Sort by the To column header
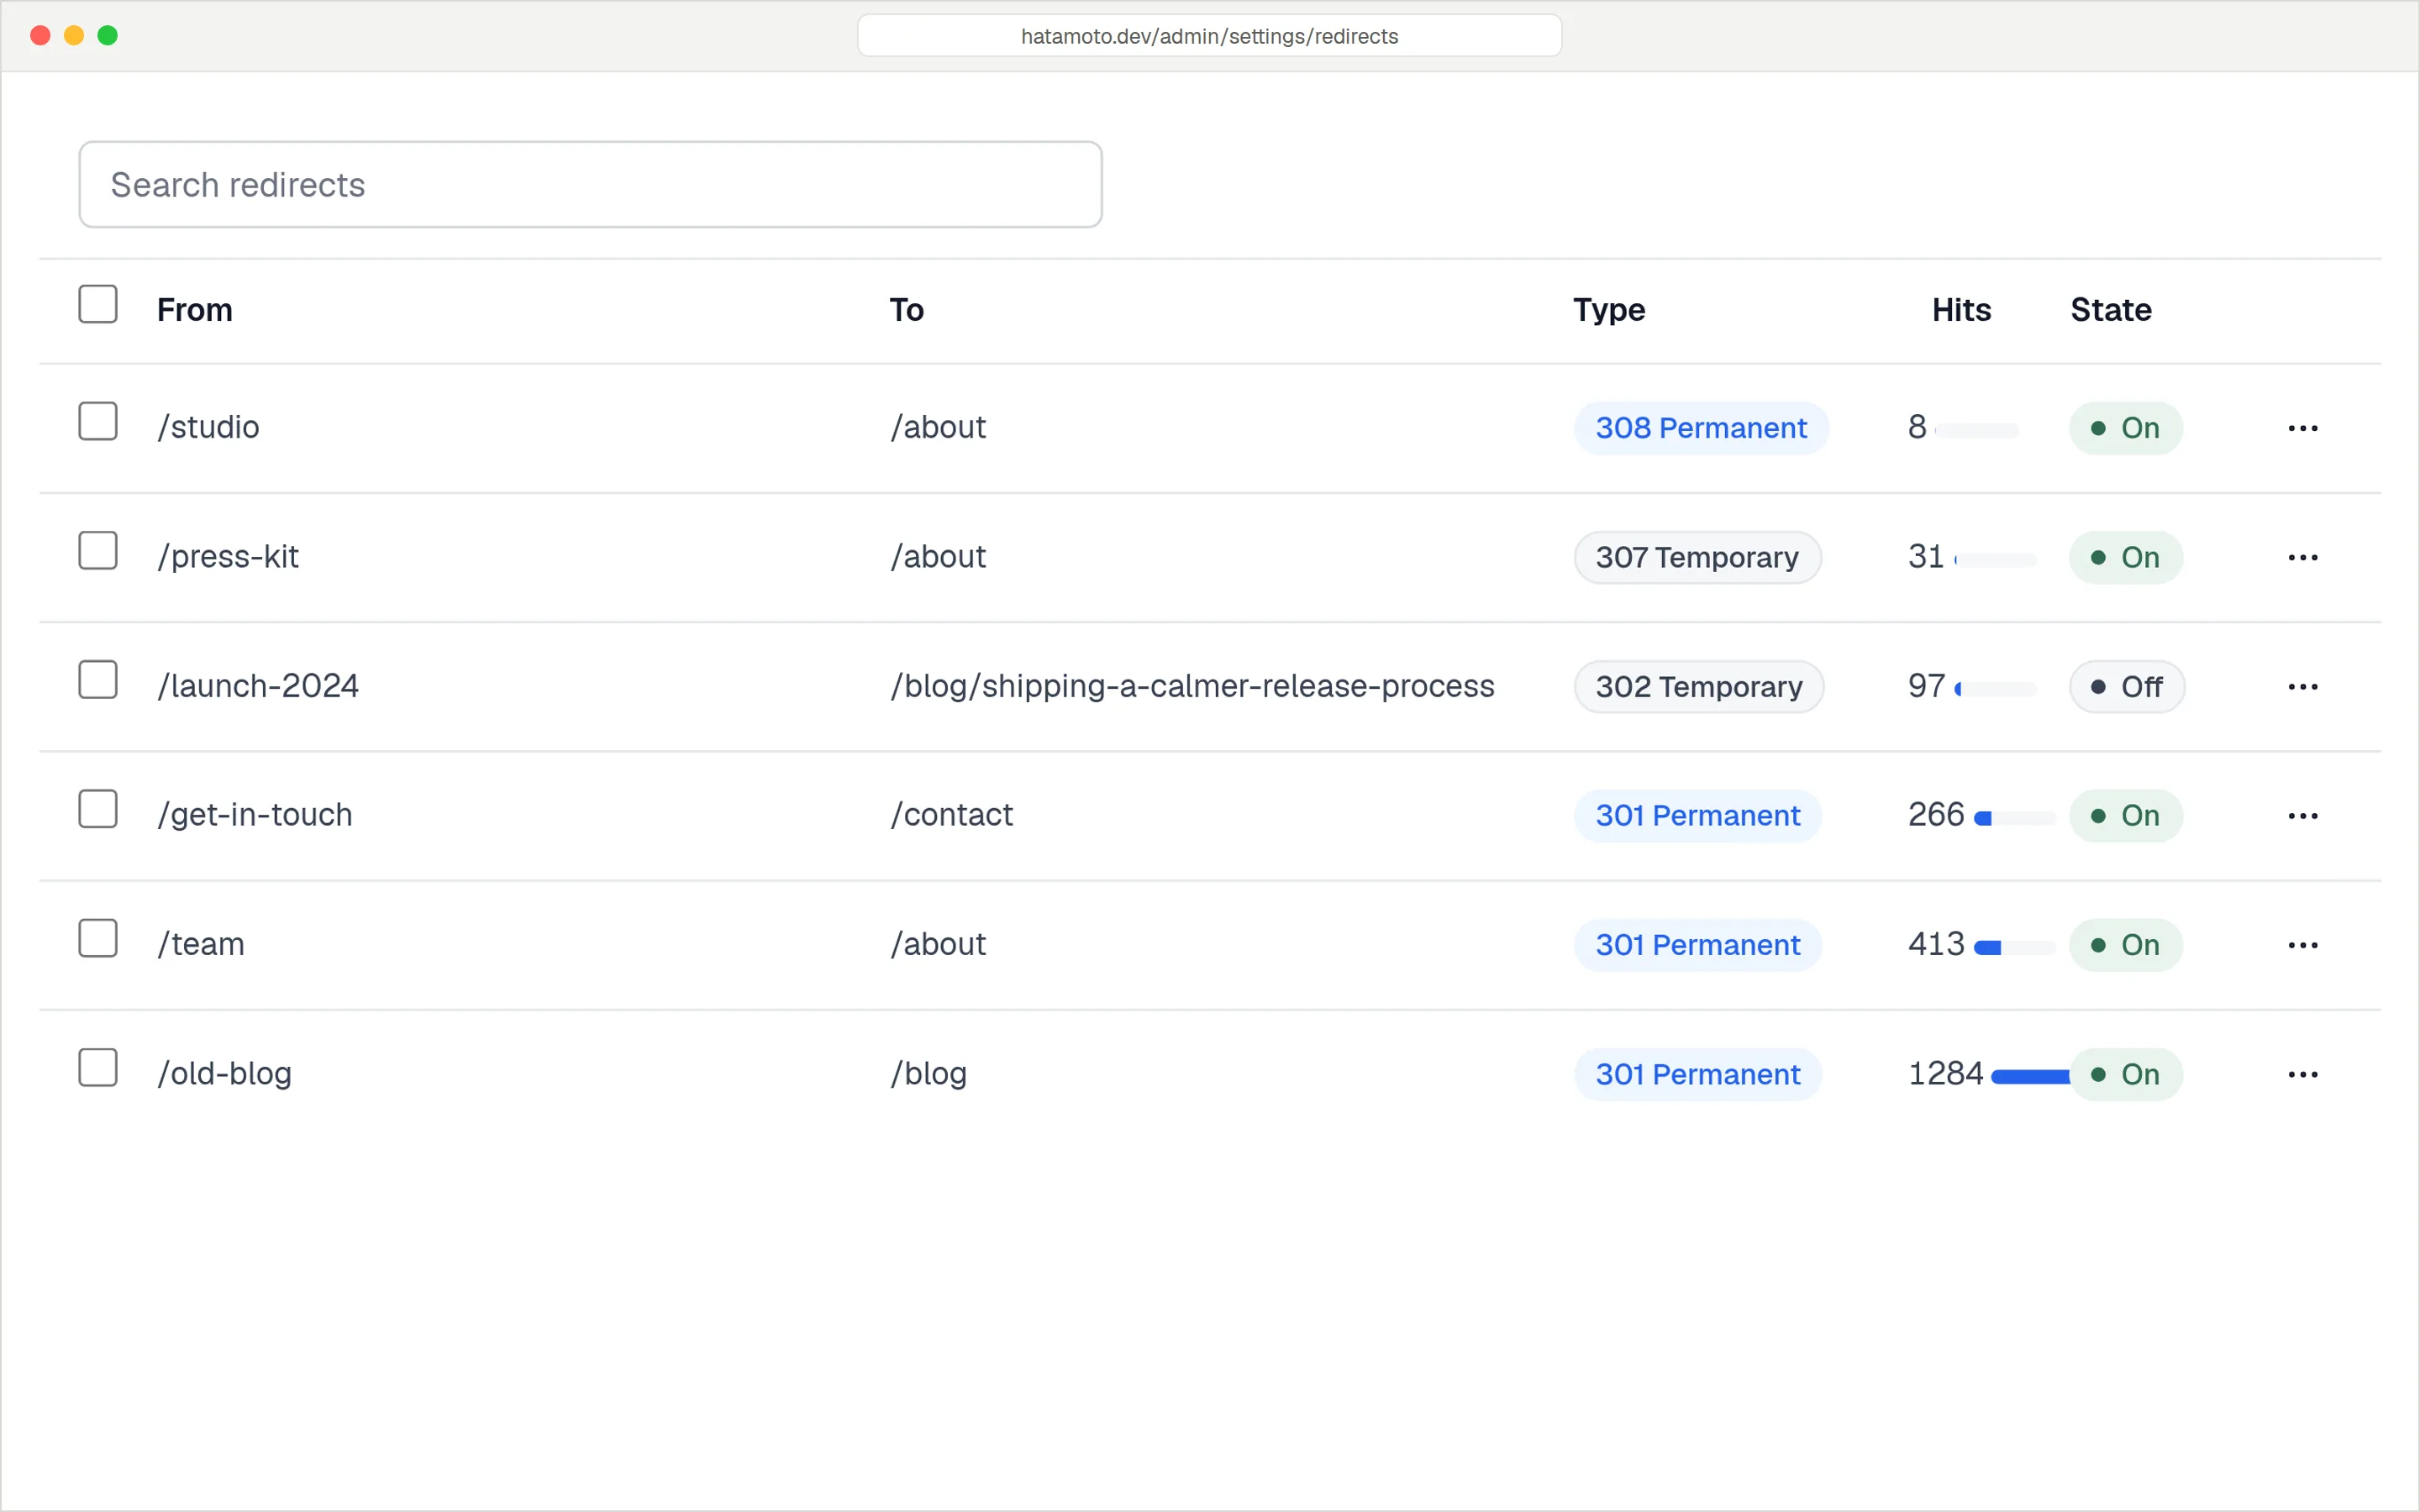 [x=906, y=310]
